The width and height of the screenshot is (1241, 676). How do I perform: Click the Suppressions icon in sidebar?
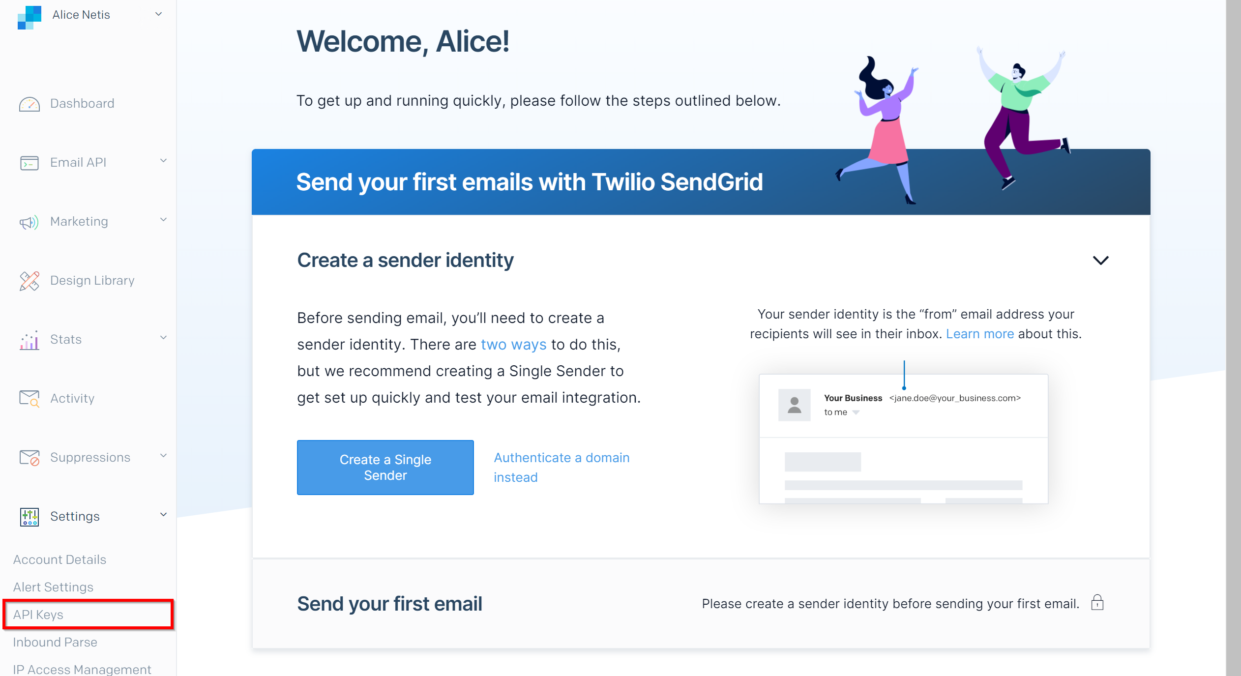click(x=29, y=457)
